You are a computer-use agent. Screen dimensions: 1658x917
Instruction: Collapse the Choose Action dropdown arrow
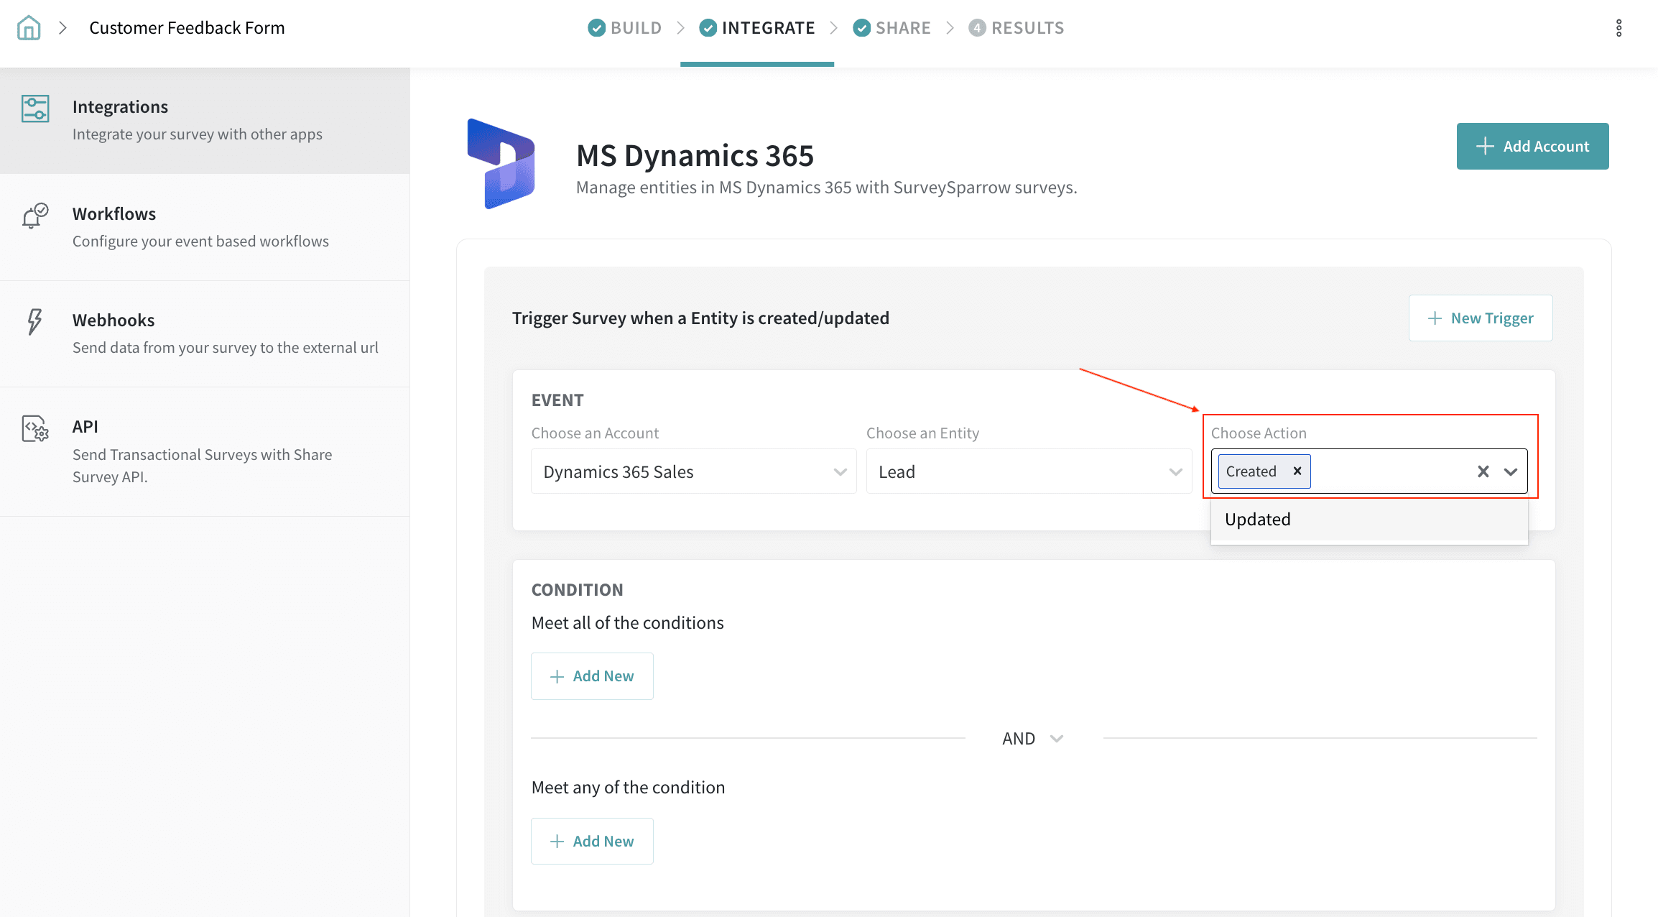(x=1511, y=471)
